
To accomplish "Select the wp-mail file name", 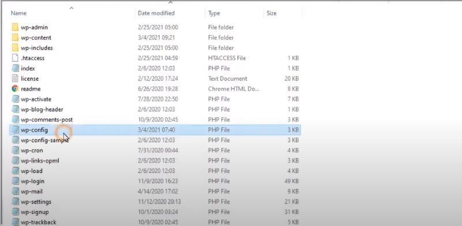I will click(x=32, y=191).
